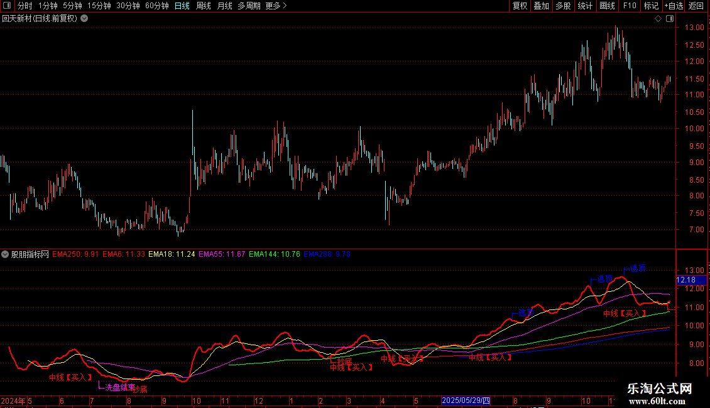
Task: Click the 标记 mark button
Action: pos(651,6)
